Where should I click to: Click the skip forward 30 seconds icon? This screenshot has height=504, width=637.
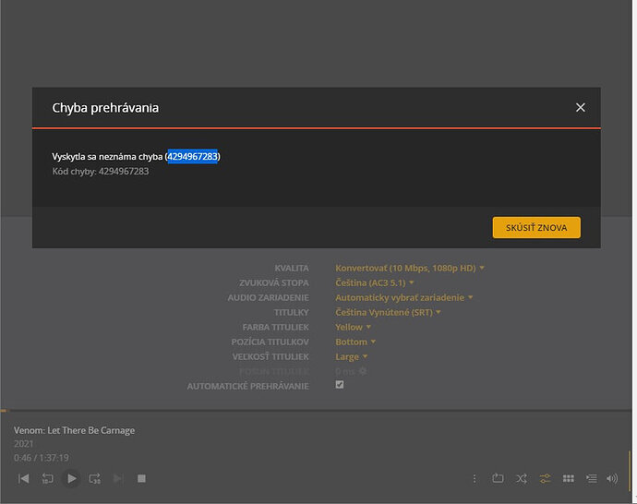95,478
